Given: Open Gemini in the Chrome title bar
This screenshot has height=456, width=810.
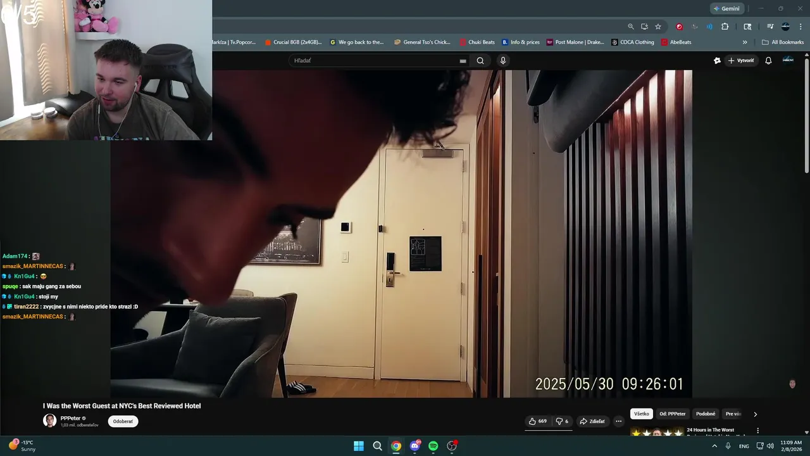Looking at the screenshot, I should tap(726, 9).
